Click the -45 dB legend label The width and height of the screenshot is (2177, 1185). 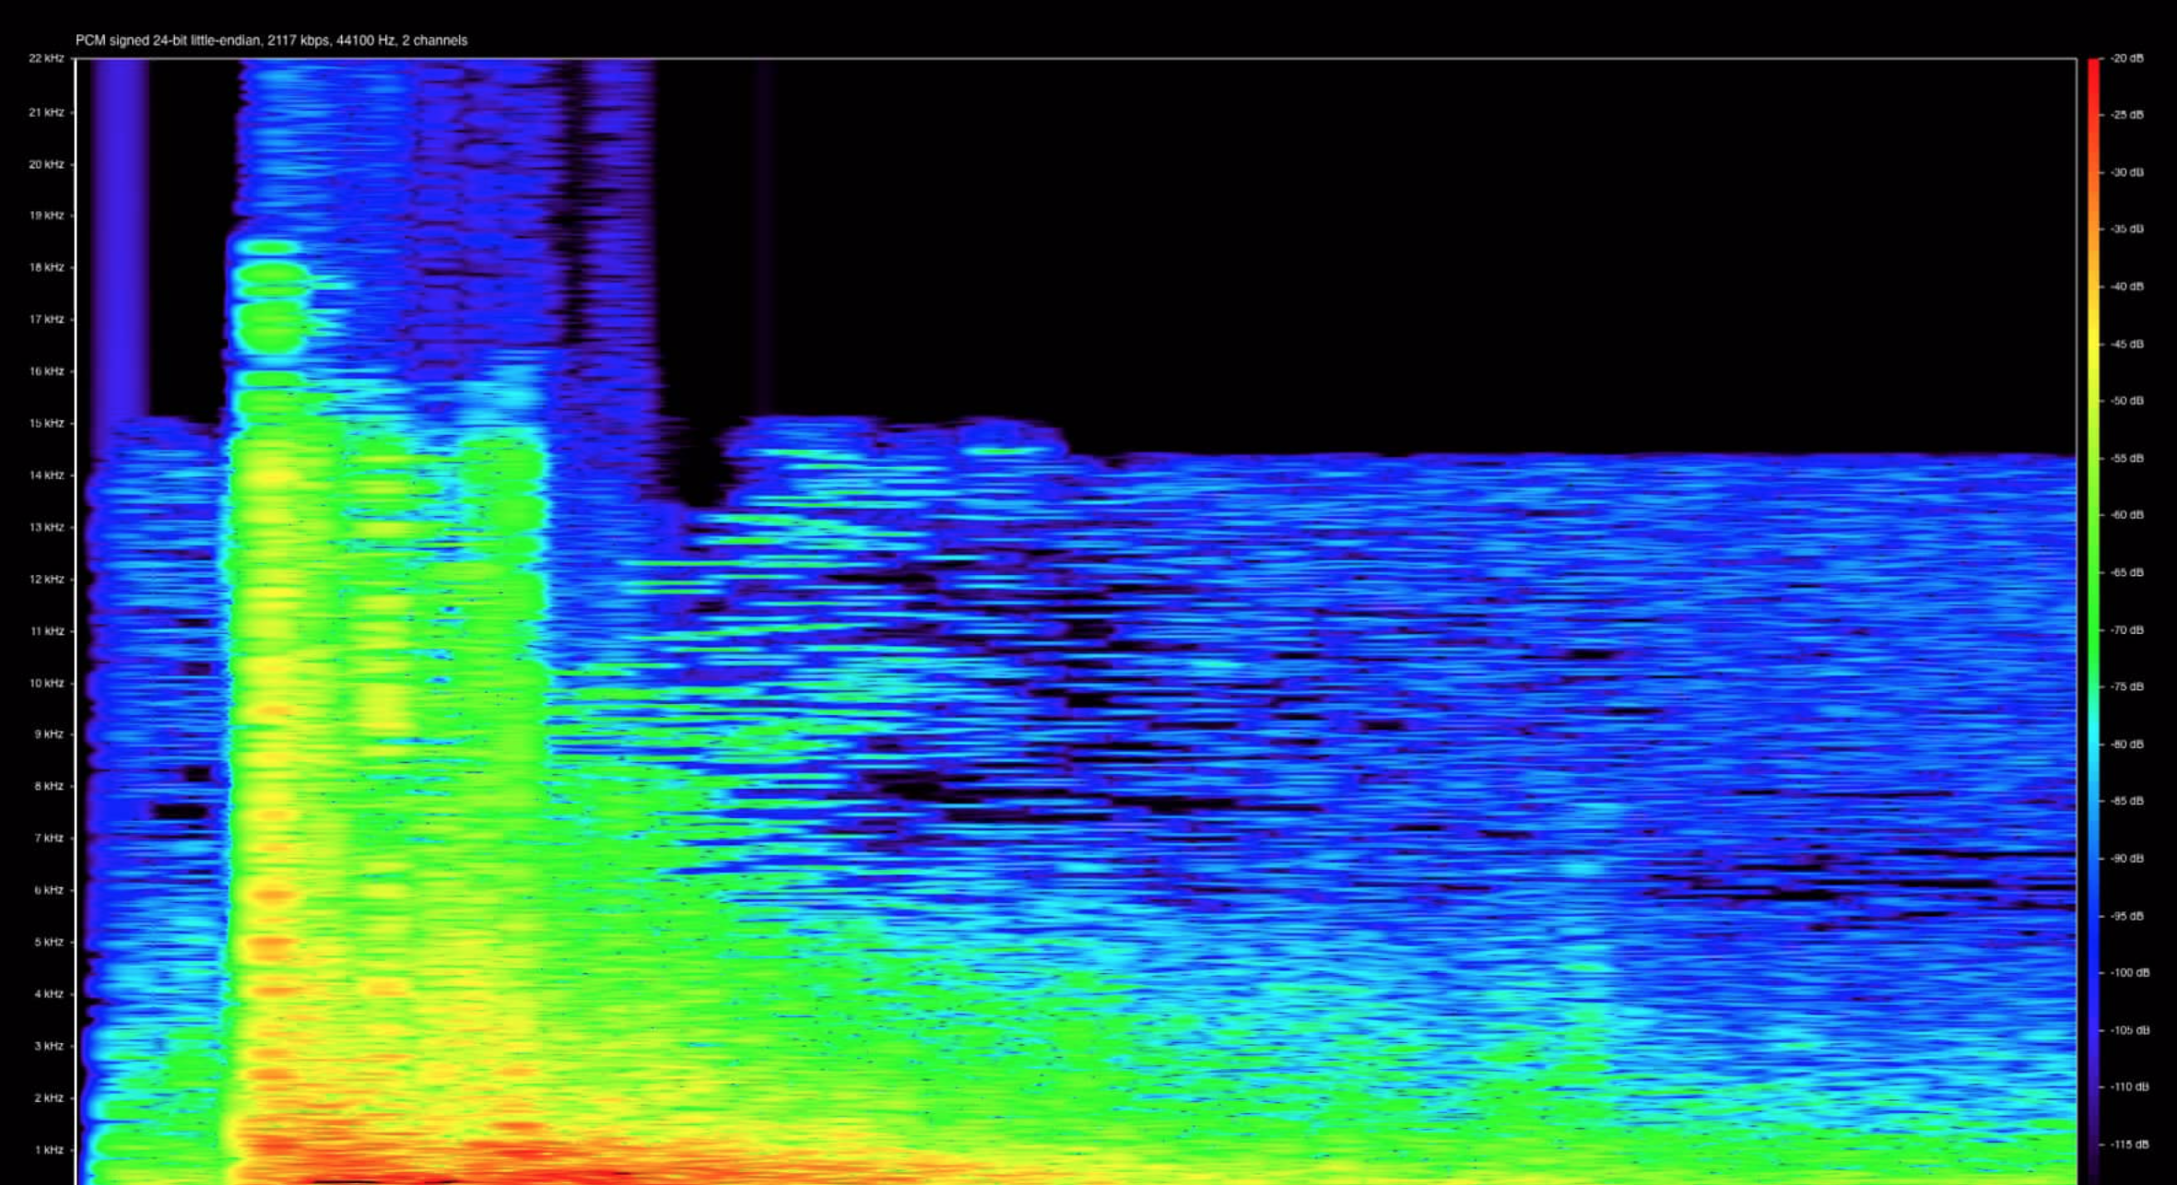(x=2126, y=344)
